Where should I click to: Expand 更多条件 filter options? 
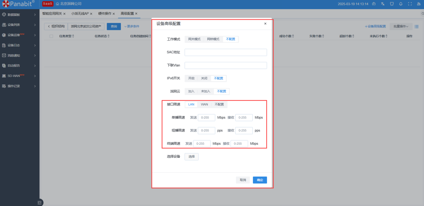point(132,26)
